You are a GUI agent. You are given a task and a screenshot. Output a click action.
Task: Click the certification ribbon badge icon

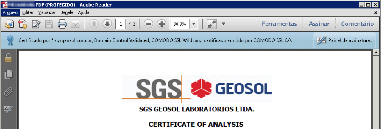pyautogui.click(x=10, y=40)
